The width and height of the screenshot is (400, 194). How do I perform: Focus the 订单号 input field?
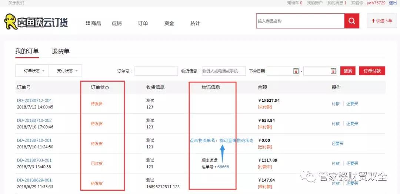pyautogui.click(x=156, y=71)
